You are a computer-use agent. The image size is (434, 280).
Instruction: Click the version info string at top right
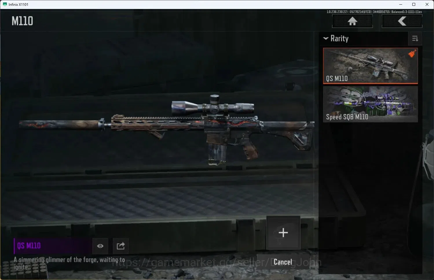pyautogui.click(x=374, y=12)
